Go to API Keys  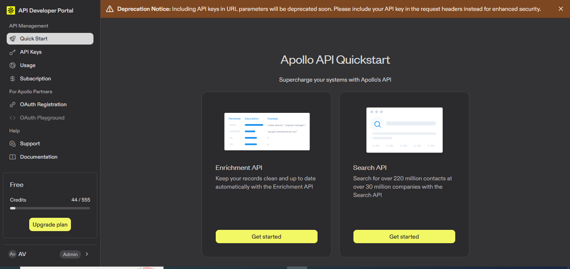click(x=50, y=52)
